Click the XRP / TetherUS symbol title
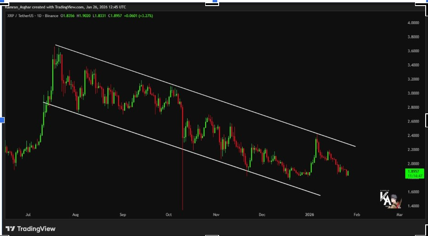Viewport: 428px width, 236px height. coord(20,16)
